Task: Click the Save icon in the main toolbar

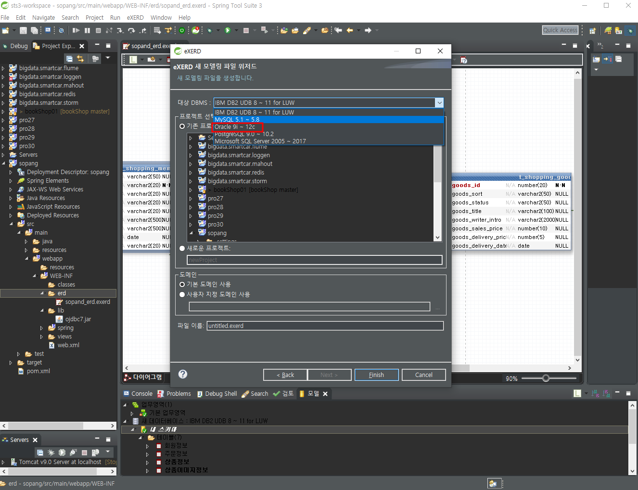Action: 23,30
